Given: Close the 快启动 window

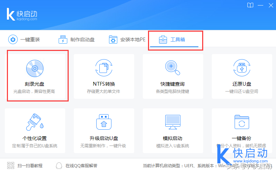Looking at the screenshot, I should (271, 6).
